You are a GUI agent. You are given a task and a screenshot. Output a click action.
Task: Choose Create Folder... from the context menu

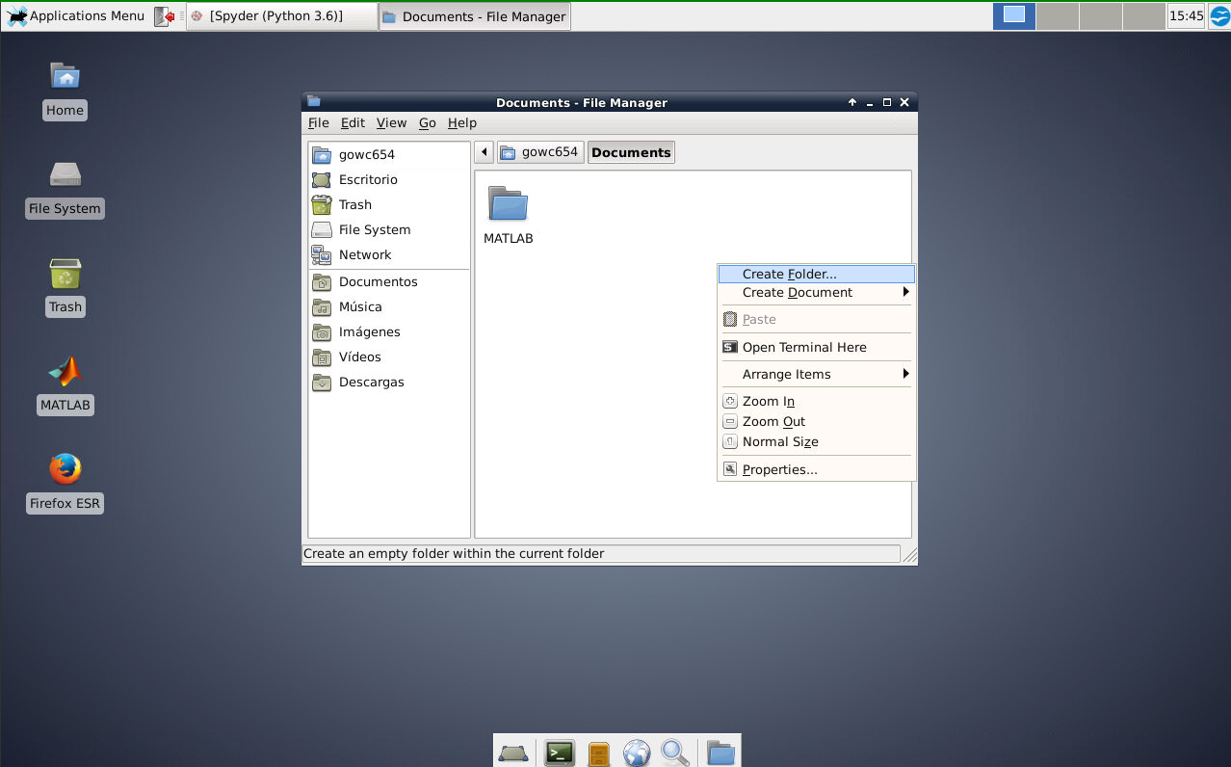(816, 275)
